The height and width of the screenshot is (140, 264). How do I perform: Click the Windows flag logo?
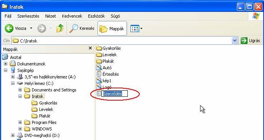(x=256, y=16)
